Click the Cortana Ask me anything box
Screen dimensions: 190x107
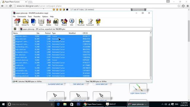click(30, 104)
